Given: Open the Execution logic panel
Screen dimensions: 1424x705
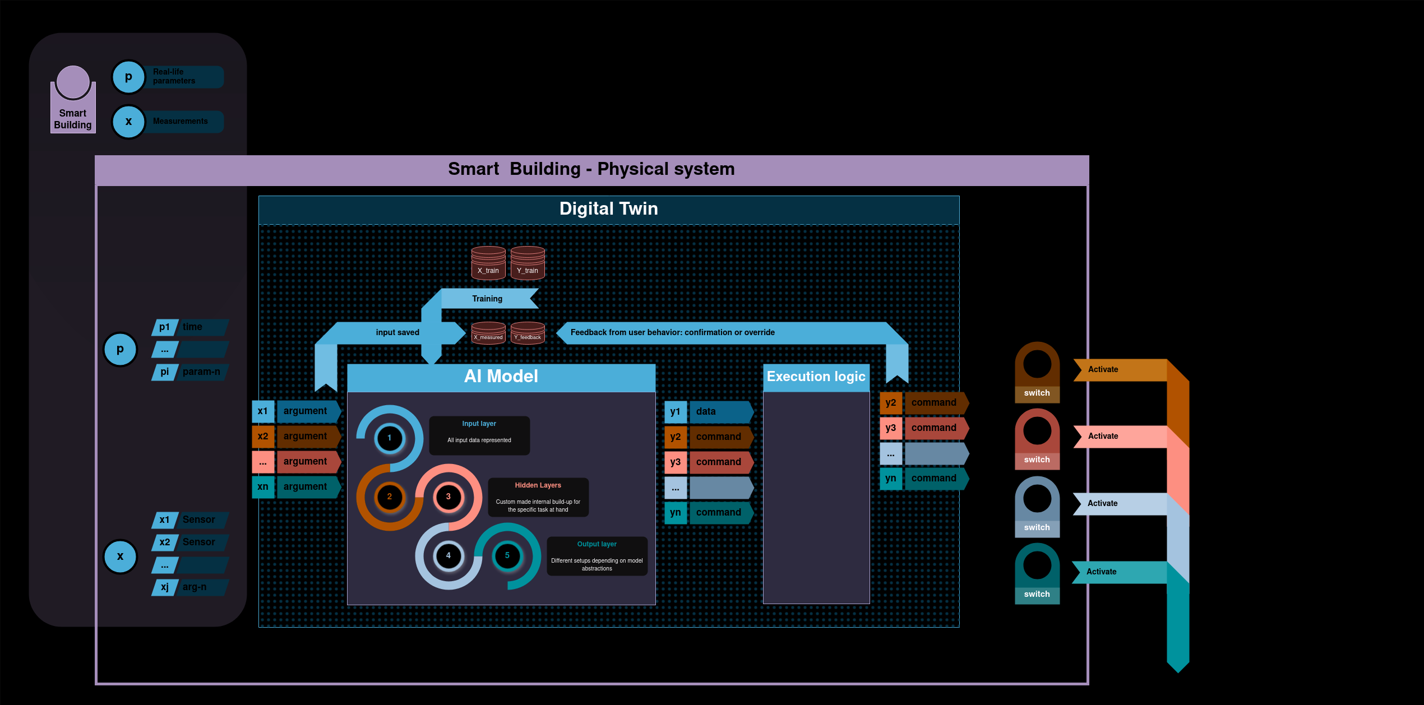Looking at the screenshot, I should coord(816,377).
